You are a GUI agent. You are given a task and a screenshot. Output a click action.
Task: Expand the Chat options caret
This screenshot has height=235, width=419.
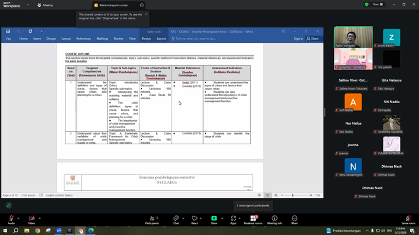pyautogui.click(x=183, y=218)
